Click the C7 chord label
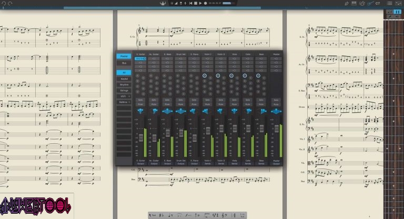The height and width of the screenshot is (219, 404). [378, 3]
